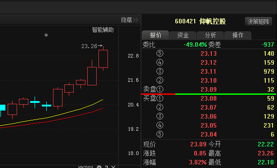This screenshot has height=168, width=277.
Task: Click the circled 3 icon beside 23.06
Action: [160, 116]
